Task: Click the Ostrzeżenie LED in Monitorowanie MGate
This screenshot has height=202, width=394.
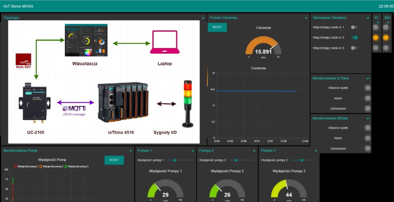Action: pos(368,149)
